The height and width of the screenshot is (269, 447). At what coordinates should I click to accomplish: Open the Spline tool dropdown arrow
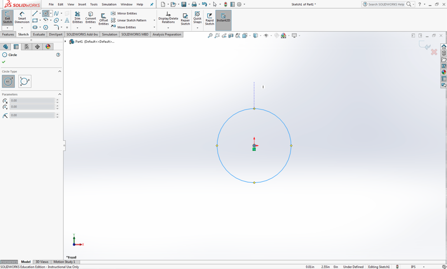pyautogui.click(x=62, y=13)
